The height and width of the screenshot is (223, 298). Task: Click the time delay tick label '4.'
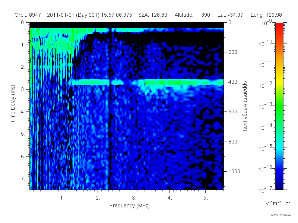(x=23, y=111)
